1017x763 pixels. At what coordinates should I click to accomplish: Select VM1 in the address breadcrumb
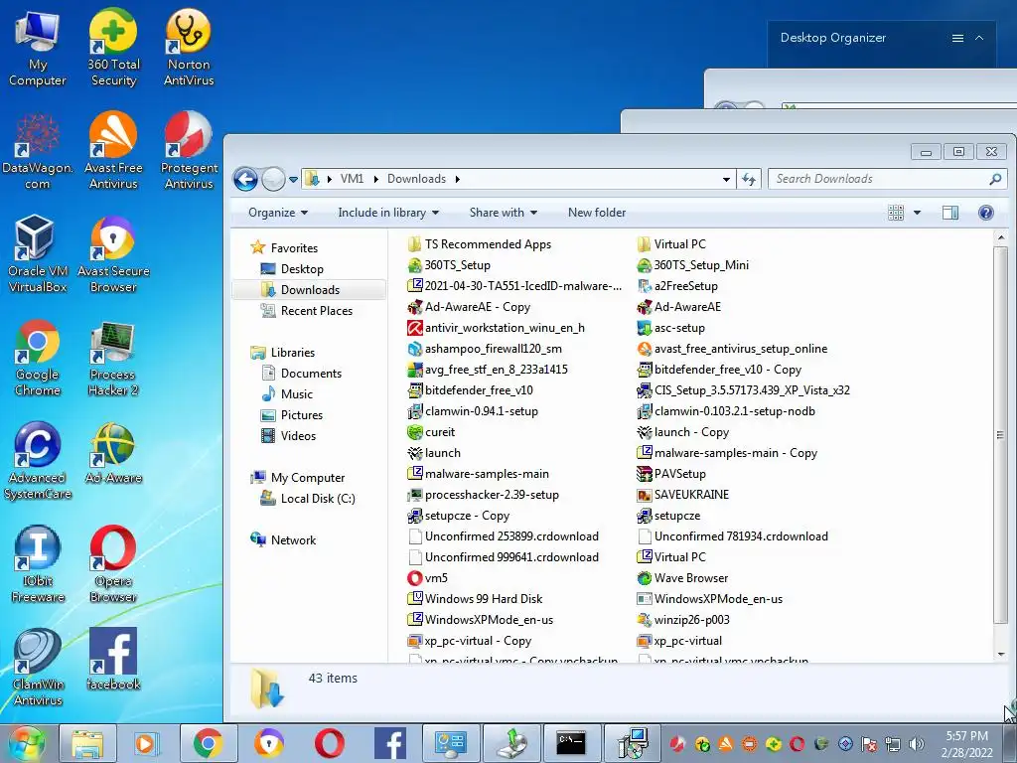tap(353, 179)
